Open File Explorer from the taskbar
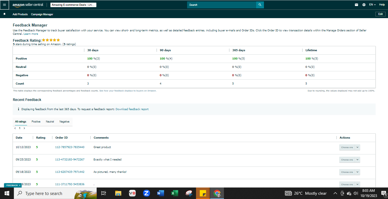This screenshot has width=388, height=199. 118,193
